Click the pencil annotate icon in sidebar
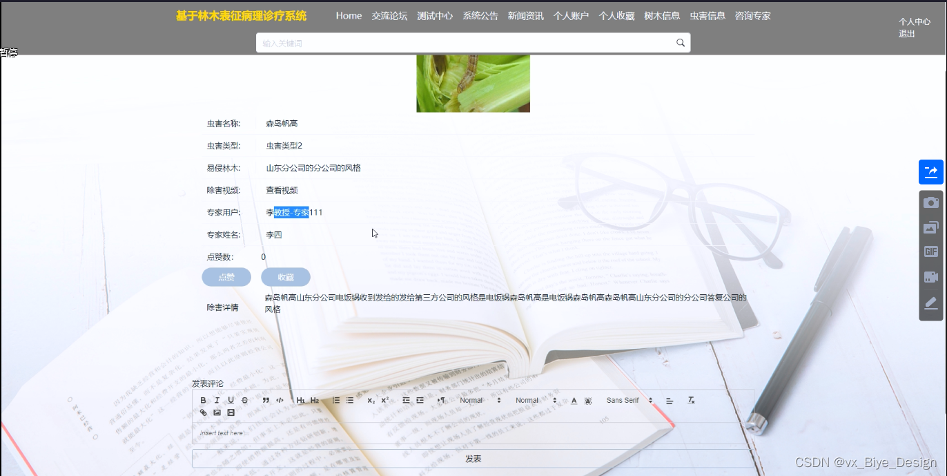Viewport: 947px width, 476px height. (x=931, y=303)
